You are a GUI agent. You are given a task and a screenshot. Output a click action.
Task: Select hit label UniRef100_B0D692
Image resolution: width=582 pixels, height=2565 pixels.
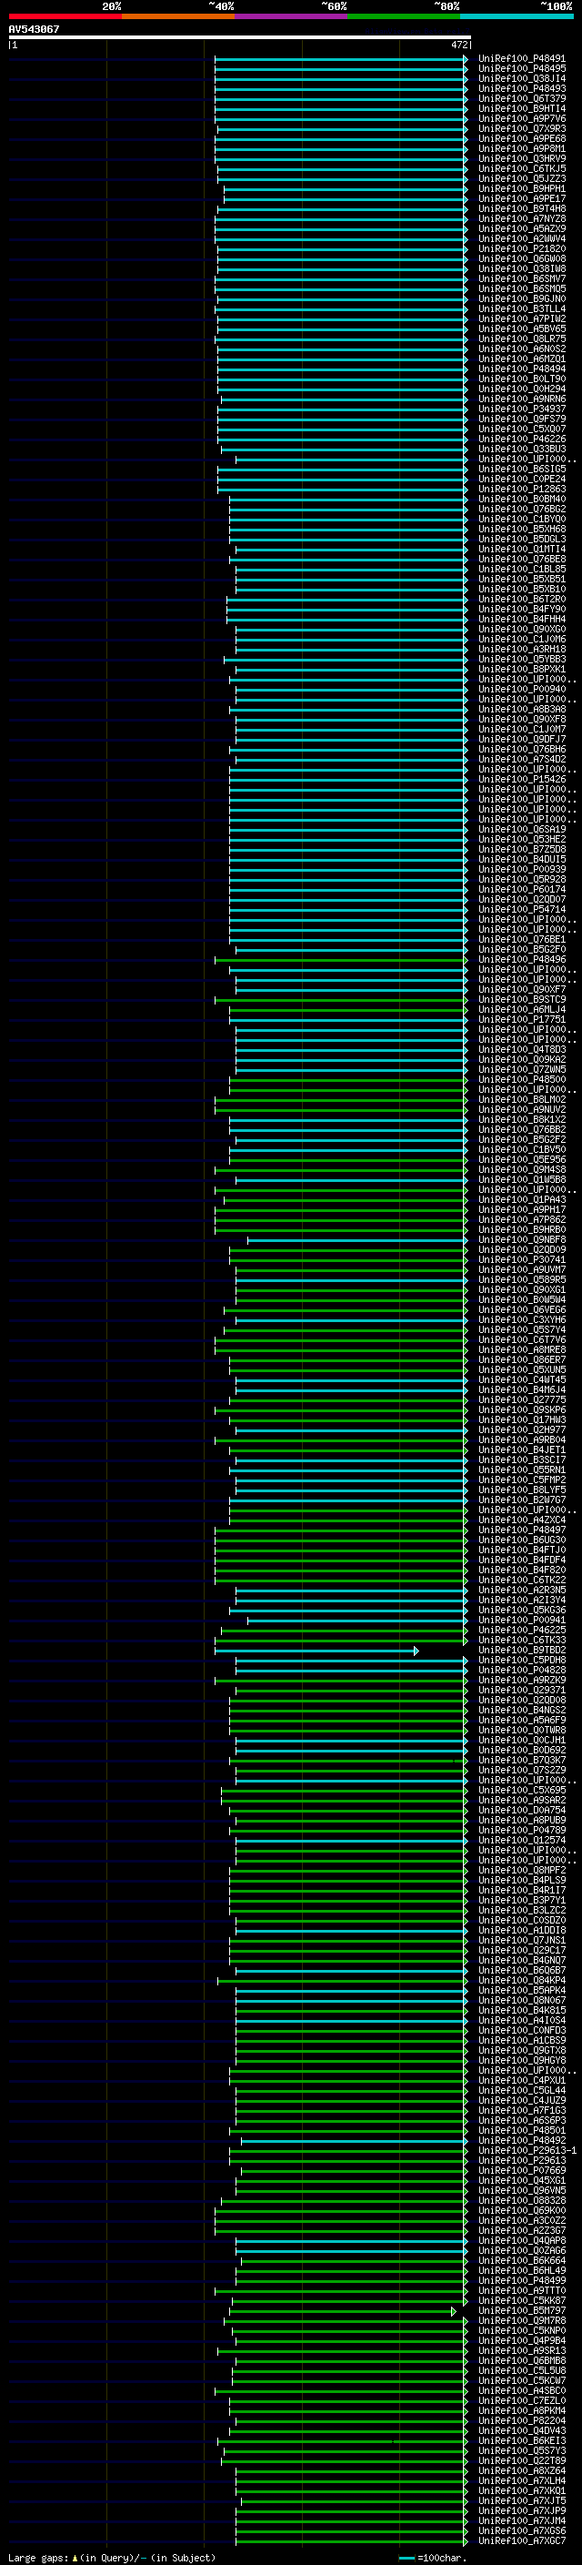(522, 1750)
